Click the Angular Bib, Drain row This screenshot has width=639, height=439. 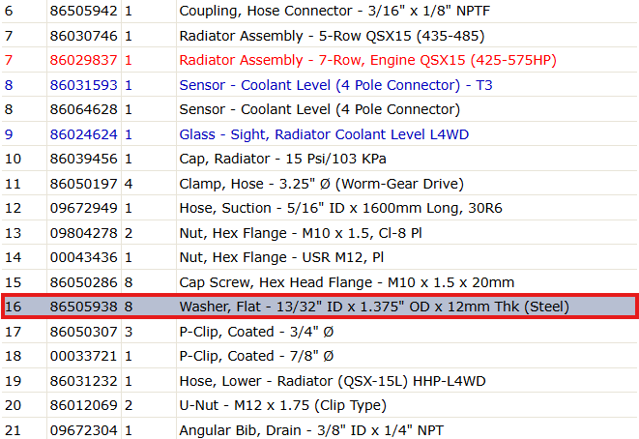point(319,429)
